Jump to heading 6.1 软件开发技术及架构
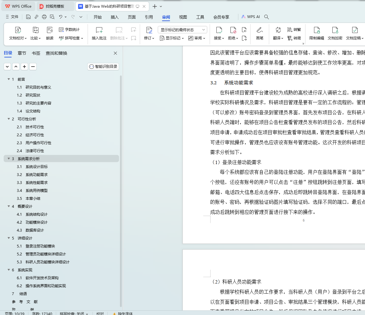 pos(38,278)
